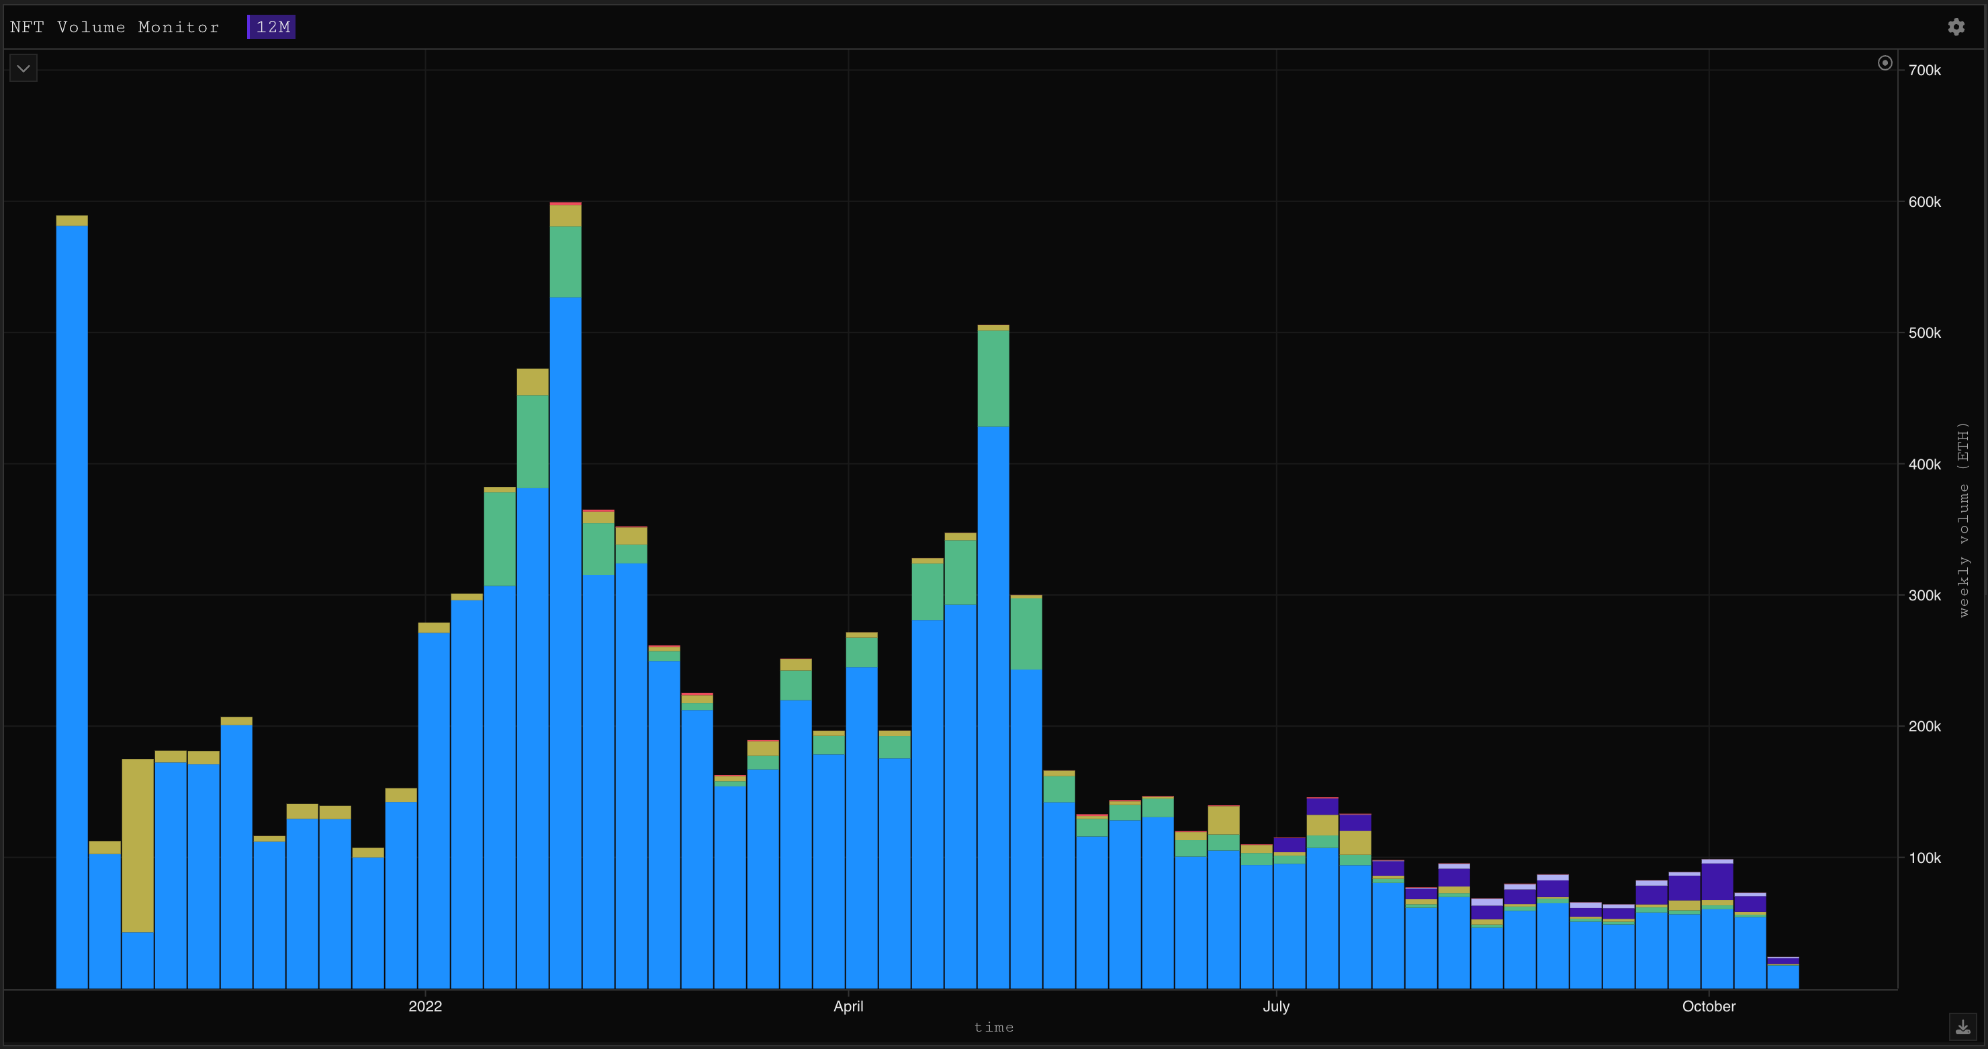
Task: Click the April x-axis label
Action: pos(848,1006)
